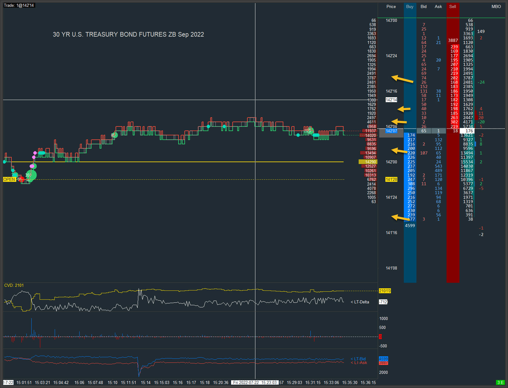Select the Buy column header

[x=410, y=6]
